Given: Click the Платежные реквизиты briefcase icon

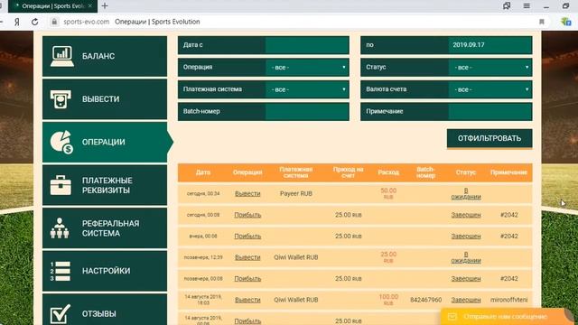Looking at the screenshot, I should pos(61,185).
